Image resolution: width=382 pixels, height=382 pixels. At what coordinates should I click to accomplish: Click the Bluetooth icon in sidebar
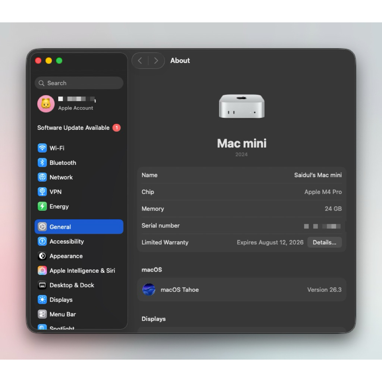tap(42, 163)
